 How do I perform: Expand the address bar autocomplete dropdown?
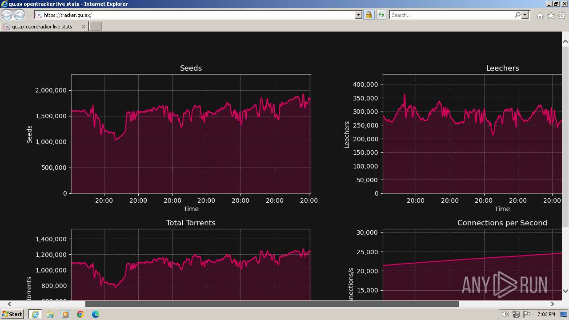point(359,15)
